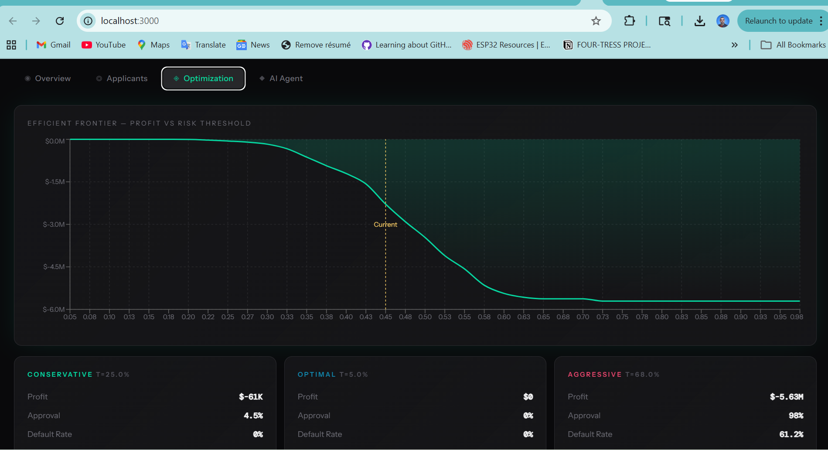Image resolution: width=828 pixels, height=450 pixels.
Task: Open the Chrome profile avatar
Action: [722, 21]
